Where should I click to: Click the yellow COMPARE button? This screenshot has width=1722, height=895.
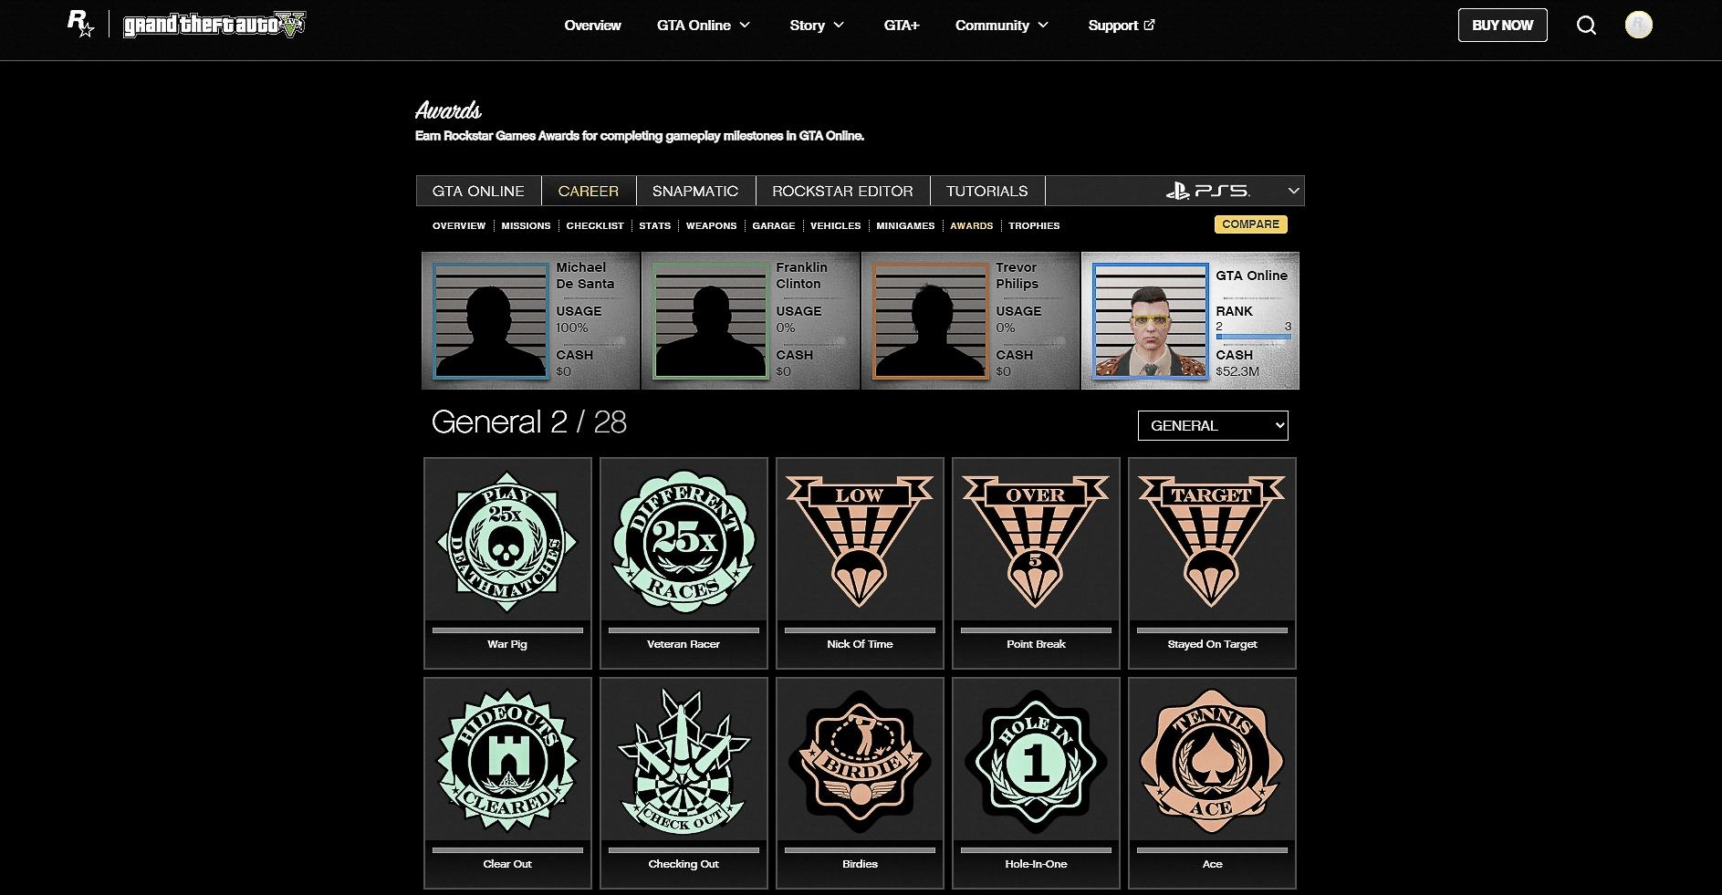pyautogui.click(x=1250, y=224)
